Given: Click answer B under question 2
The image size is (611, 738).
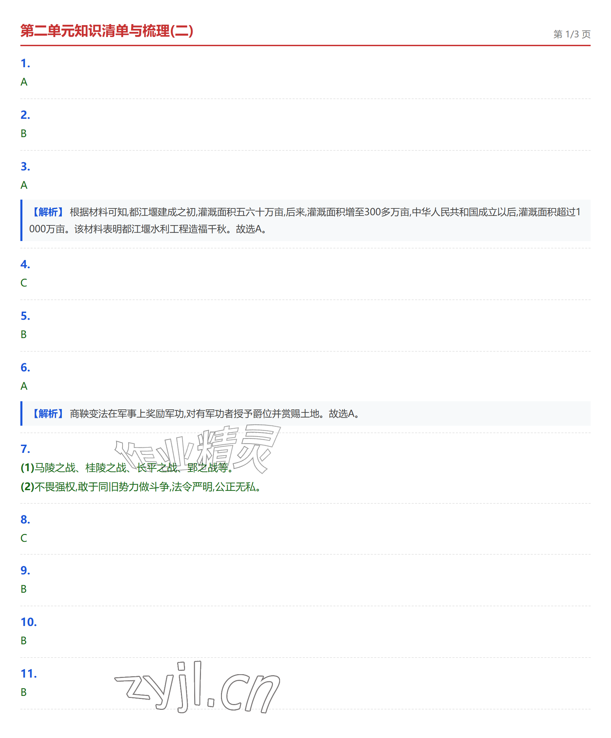Looking at the screenshot, I should (23, 133).
